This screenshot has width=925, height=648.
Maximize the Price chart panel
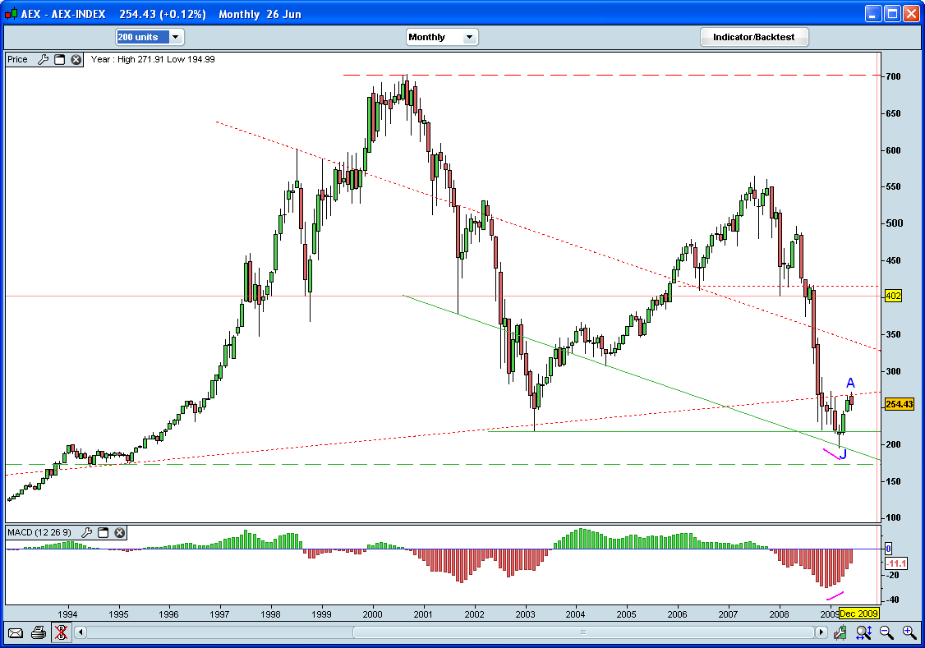point(60,59)
